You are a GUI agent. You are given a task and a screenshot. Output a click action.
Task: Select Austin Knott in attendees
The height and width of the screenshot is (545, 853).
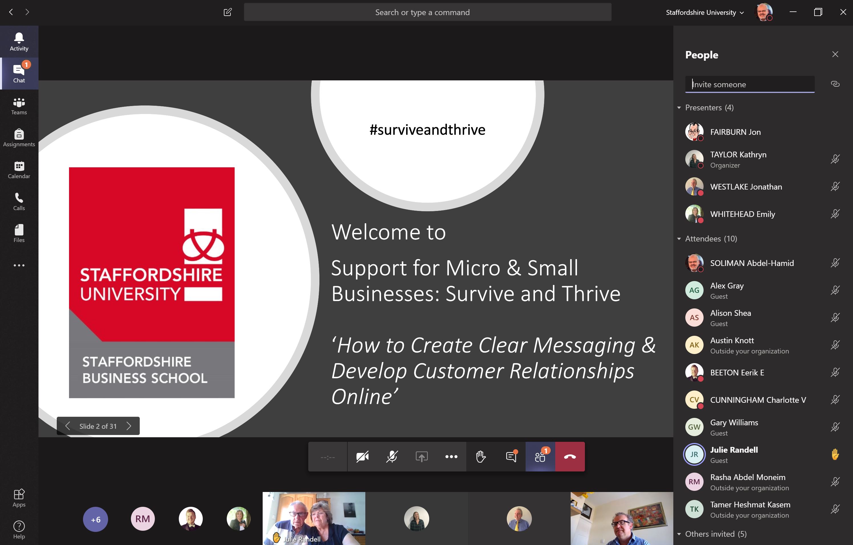[763, 345]
